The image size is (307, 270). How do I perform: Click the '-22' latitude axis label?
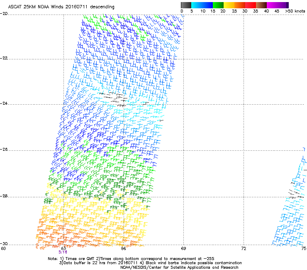click(x=4, y=58)
